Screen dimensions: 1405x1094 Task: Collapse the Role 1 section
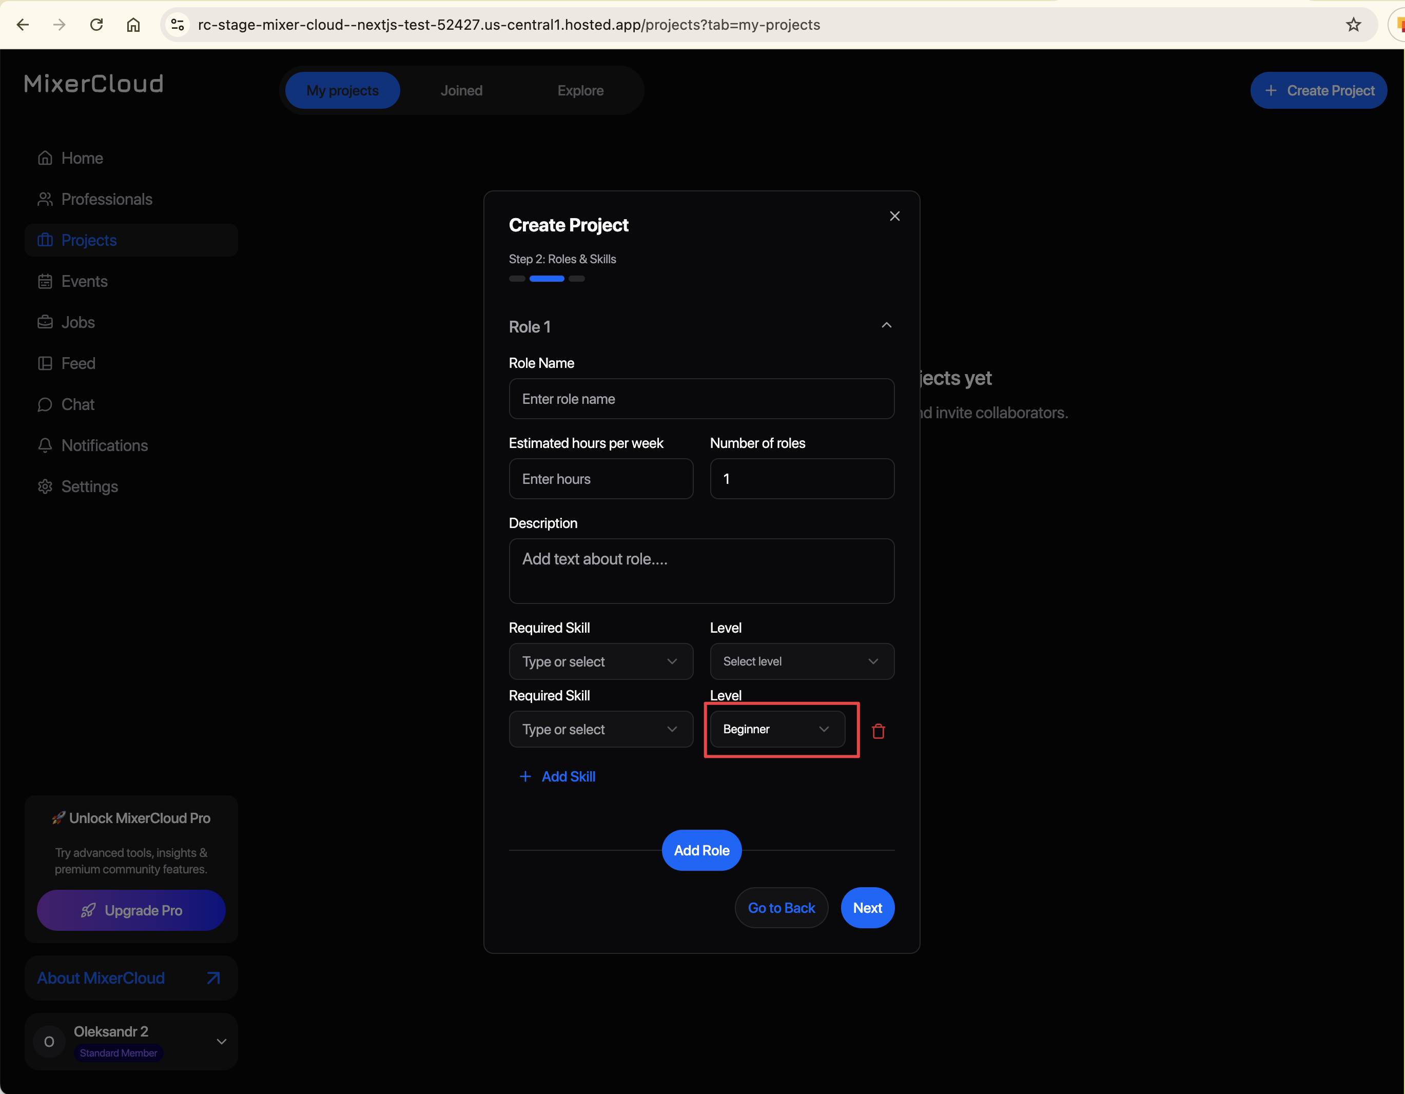[x=886, y=325]
